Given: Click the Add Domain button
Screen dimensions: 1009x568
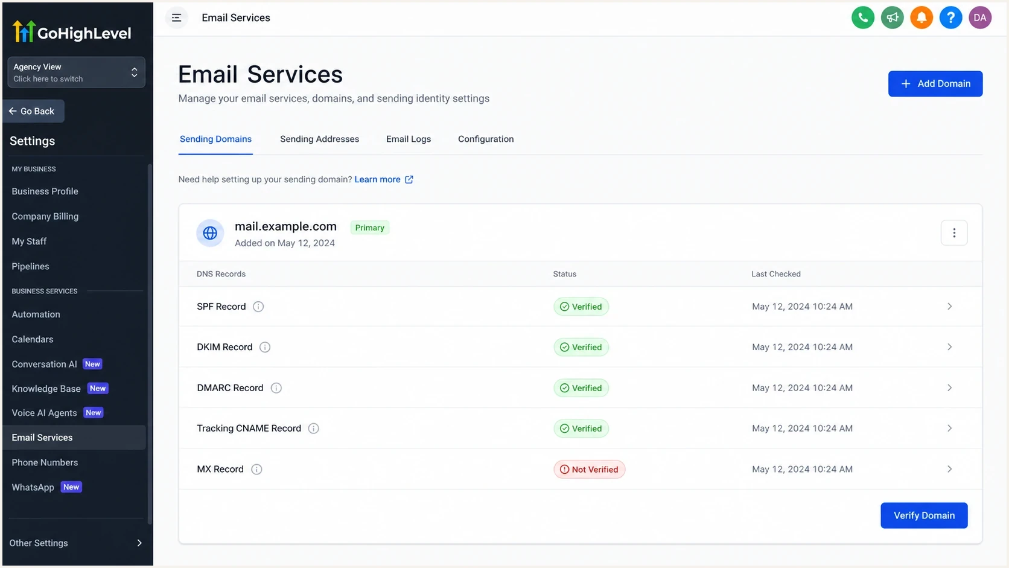Looking at the screenshot, I should click(935, 84).
